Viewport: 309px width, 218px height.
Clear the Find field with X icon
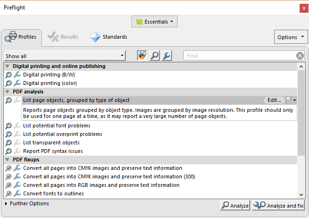[x=300, y=56]
